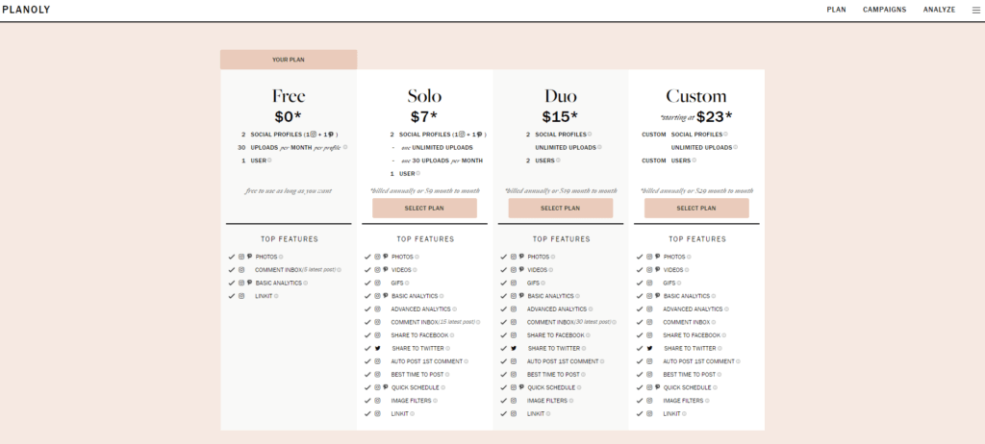
Task: Click info icon beside Solo IMAGE FILTERS
Action: [436, 401]
